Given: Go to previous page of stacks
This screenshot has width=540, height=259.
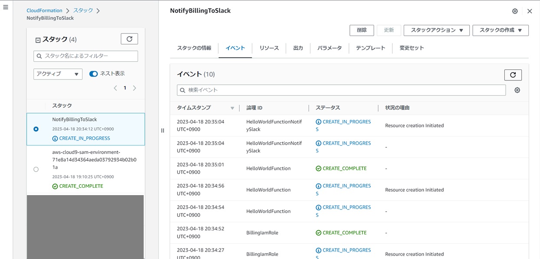Looking at the screenshot, I should coord(115,88).
